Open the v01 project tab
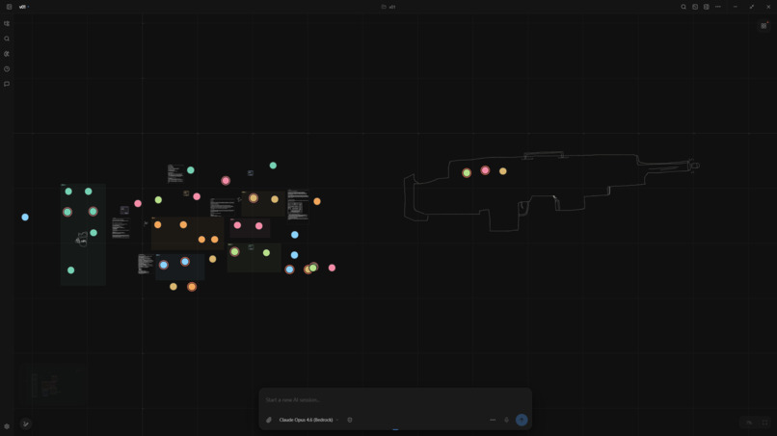The width and height of the screenshot is (777, 436). (22, 7)
